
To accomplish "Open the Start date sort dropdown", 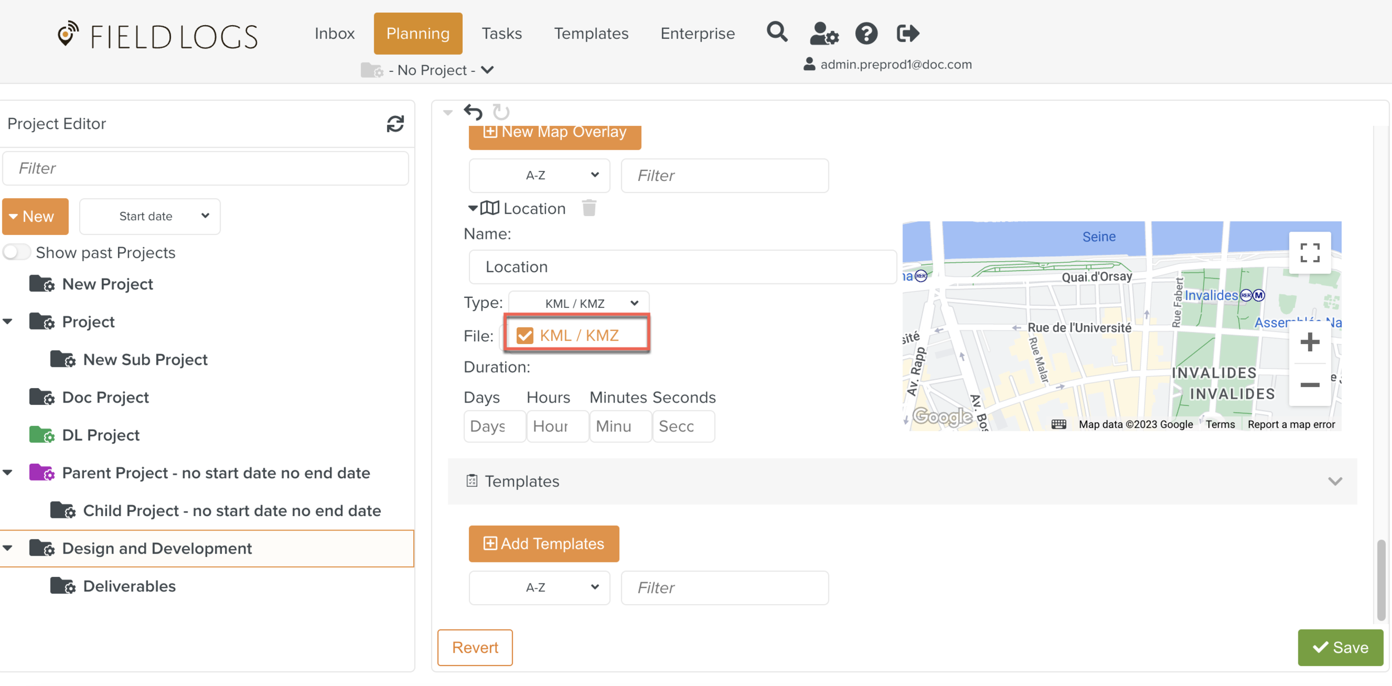I will [x=150, y=216].
